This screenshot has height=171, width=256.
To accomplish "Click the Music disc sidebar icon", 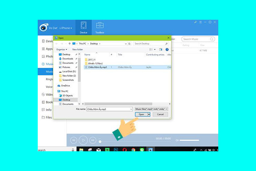I will (x=43, y=64).
